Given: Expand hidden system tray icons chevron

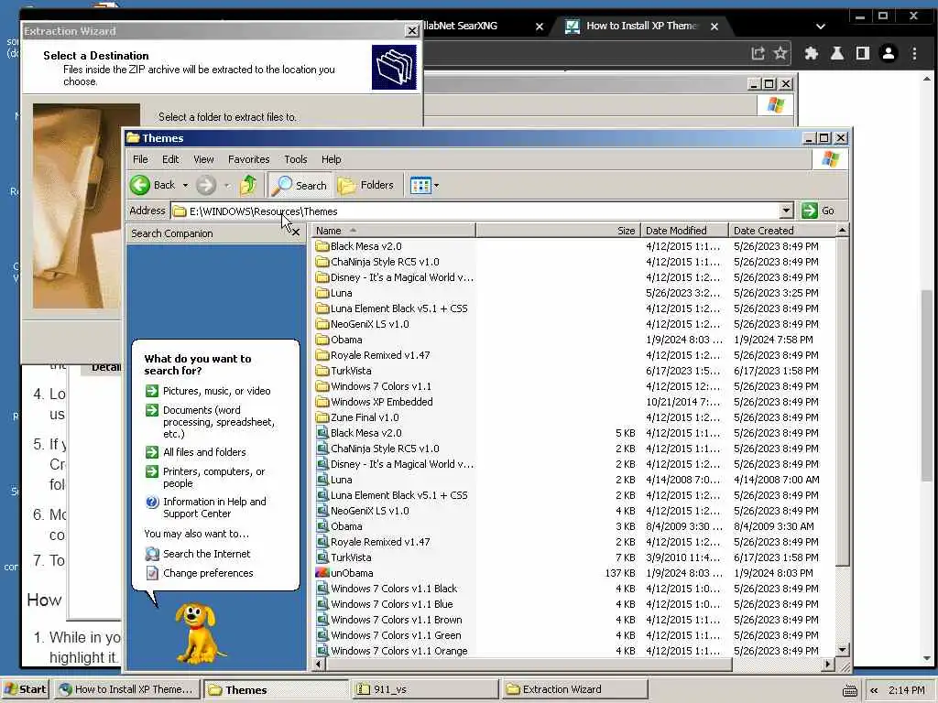Looking at the screenshot, I should [x=874, y=690].
